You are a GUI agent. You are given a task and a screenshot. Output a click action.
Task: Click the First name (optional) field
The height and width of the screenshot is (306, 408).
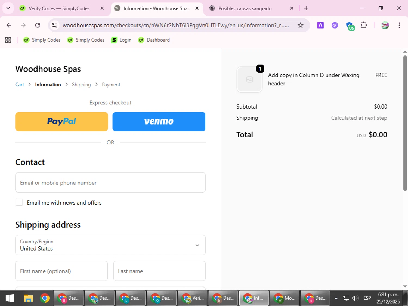[x=61, y=271]
